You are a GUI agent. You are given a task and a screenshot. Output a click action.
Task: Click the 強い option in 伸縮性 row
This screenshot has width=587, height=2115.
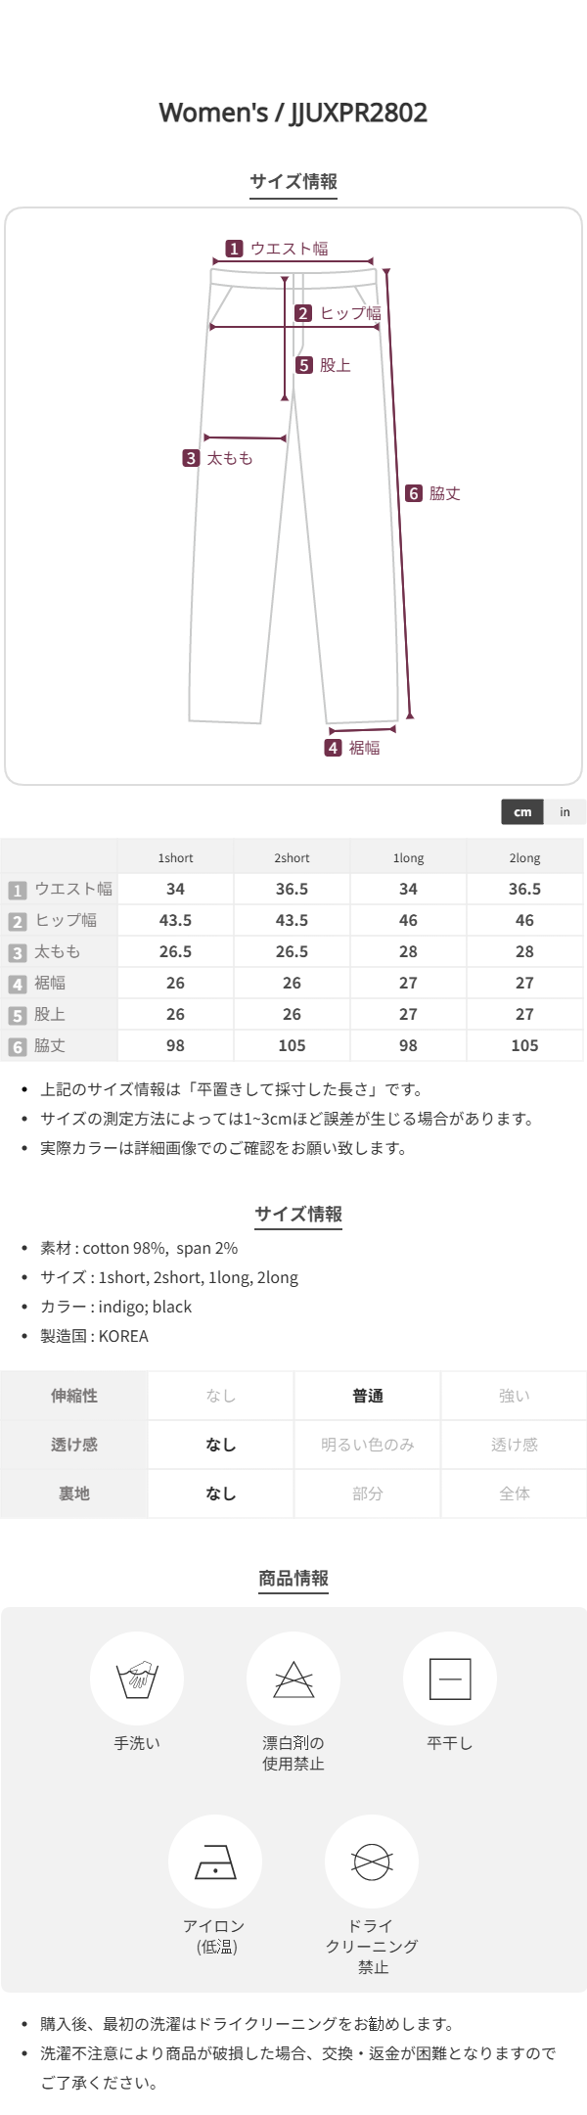515,1396
